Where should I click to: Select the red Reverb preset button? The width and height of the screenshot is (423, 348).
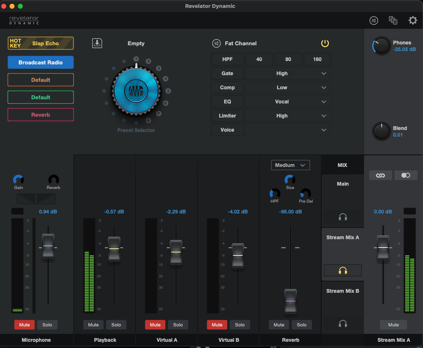41,115
